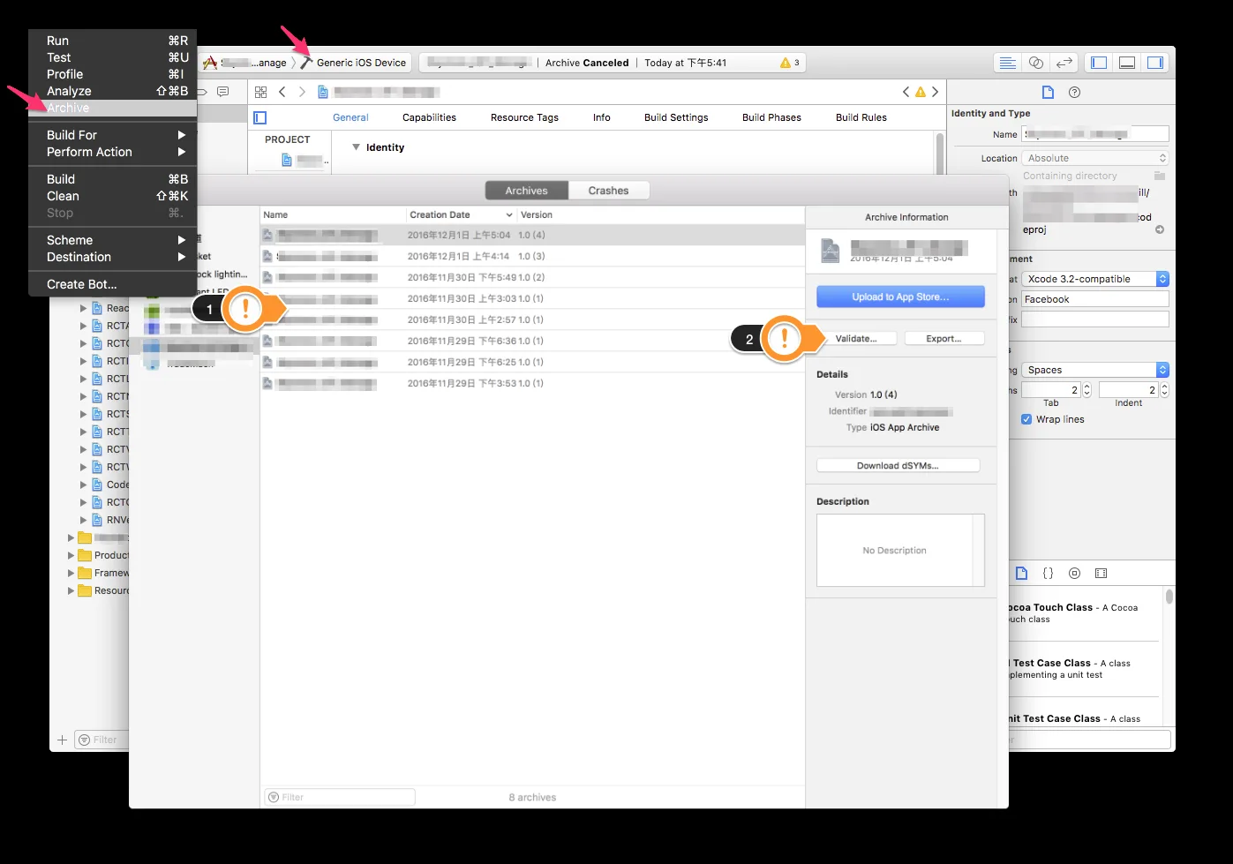This screenshot has width=1233, height=864.
Task: Show the version editor
Action: tap(1064, 63)
